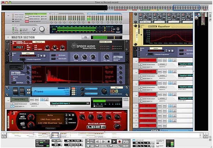Screen dimensions: 213x148
Task: Mute the Kick track
Action: click(x=160, y=60)
